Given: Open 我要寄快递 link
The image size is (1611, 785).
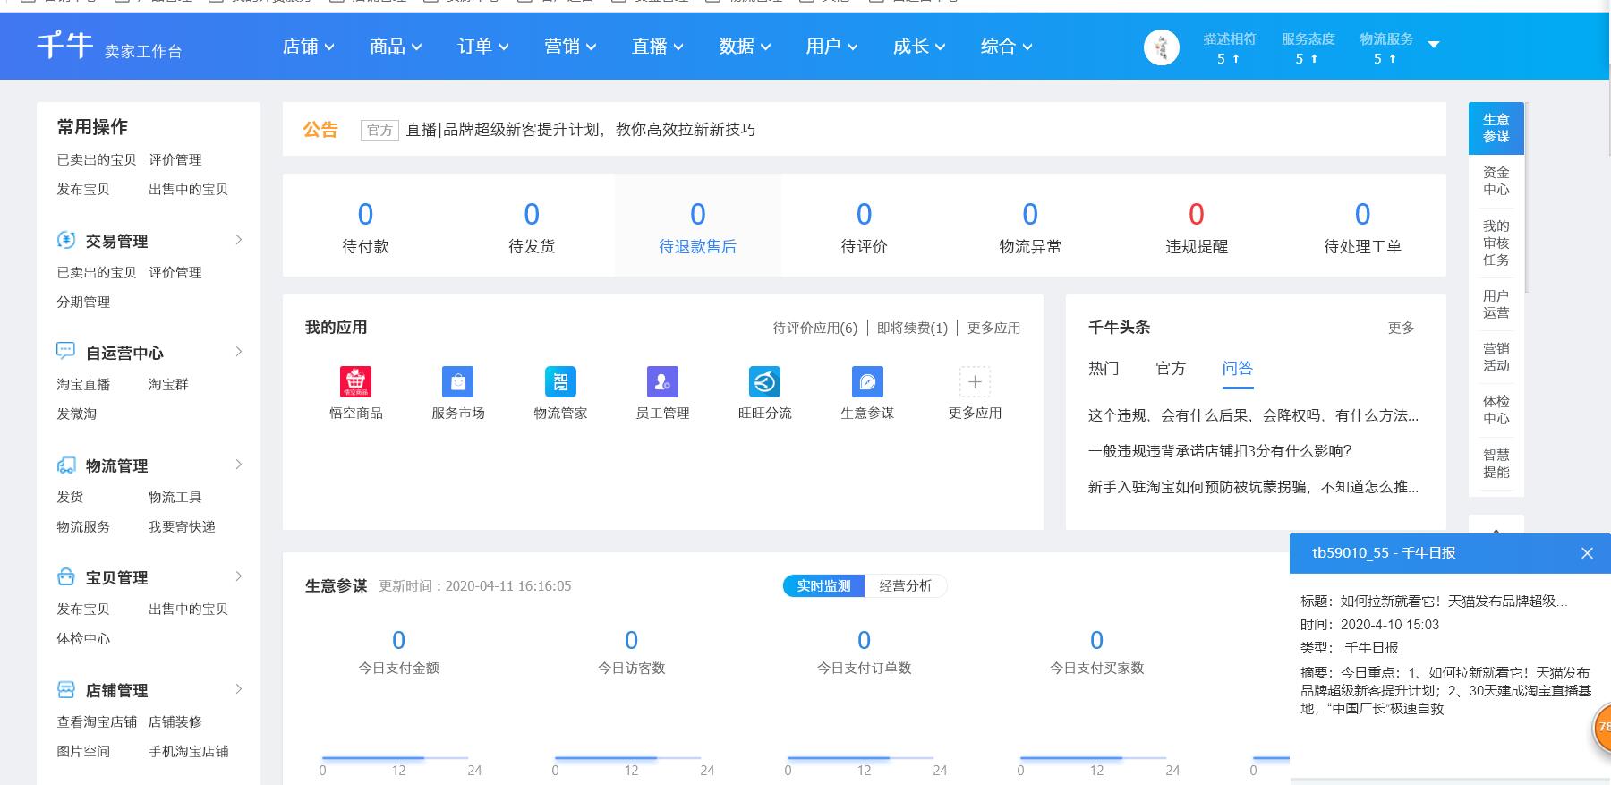Looking at the screenshot, I should 182,526.
